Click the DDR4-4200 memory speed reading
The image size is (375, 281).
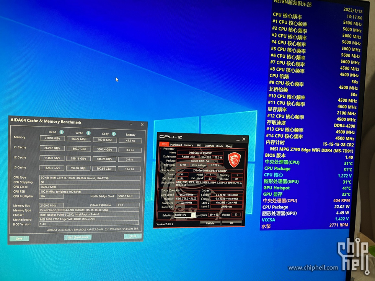344,126
